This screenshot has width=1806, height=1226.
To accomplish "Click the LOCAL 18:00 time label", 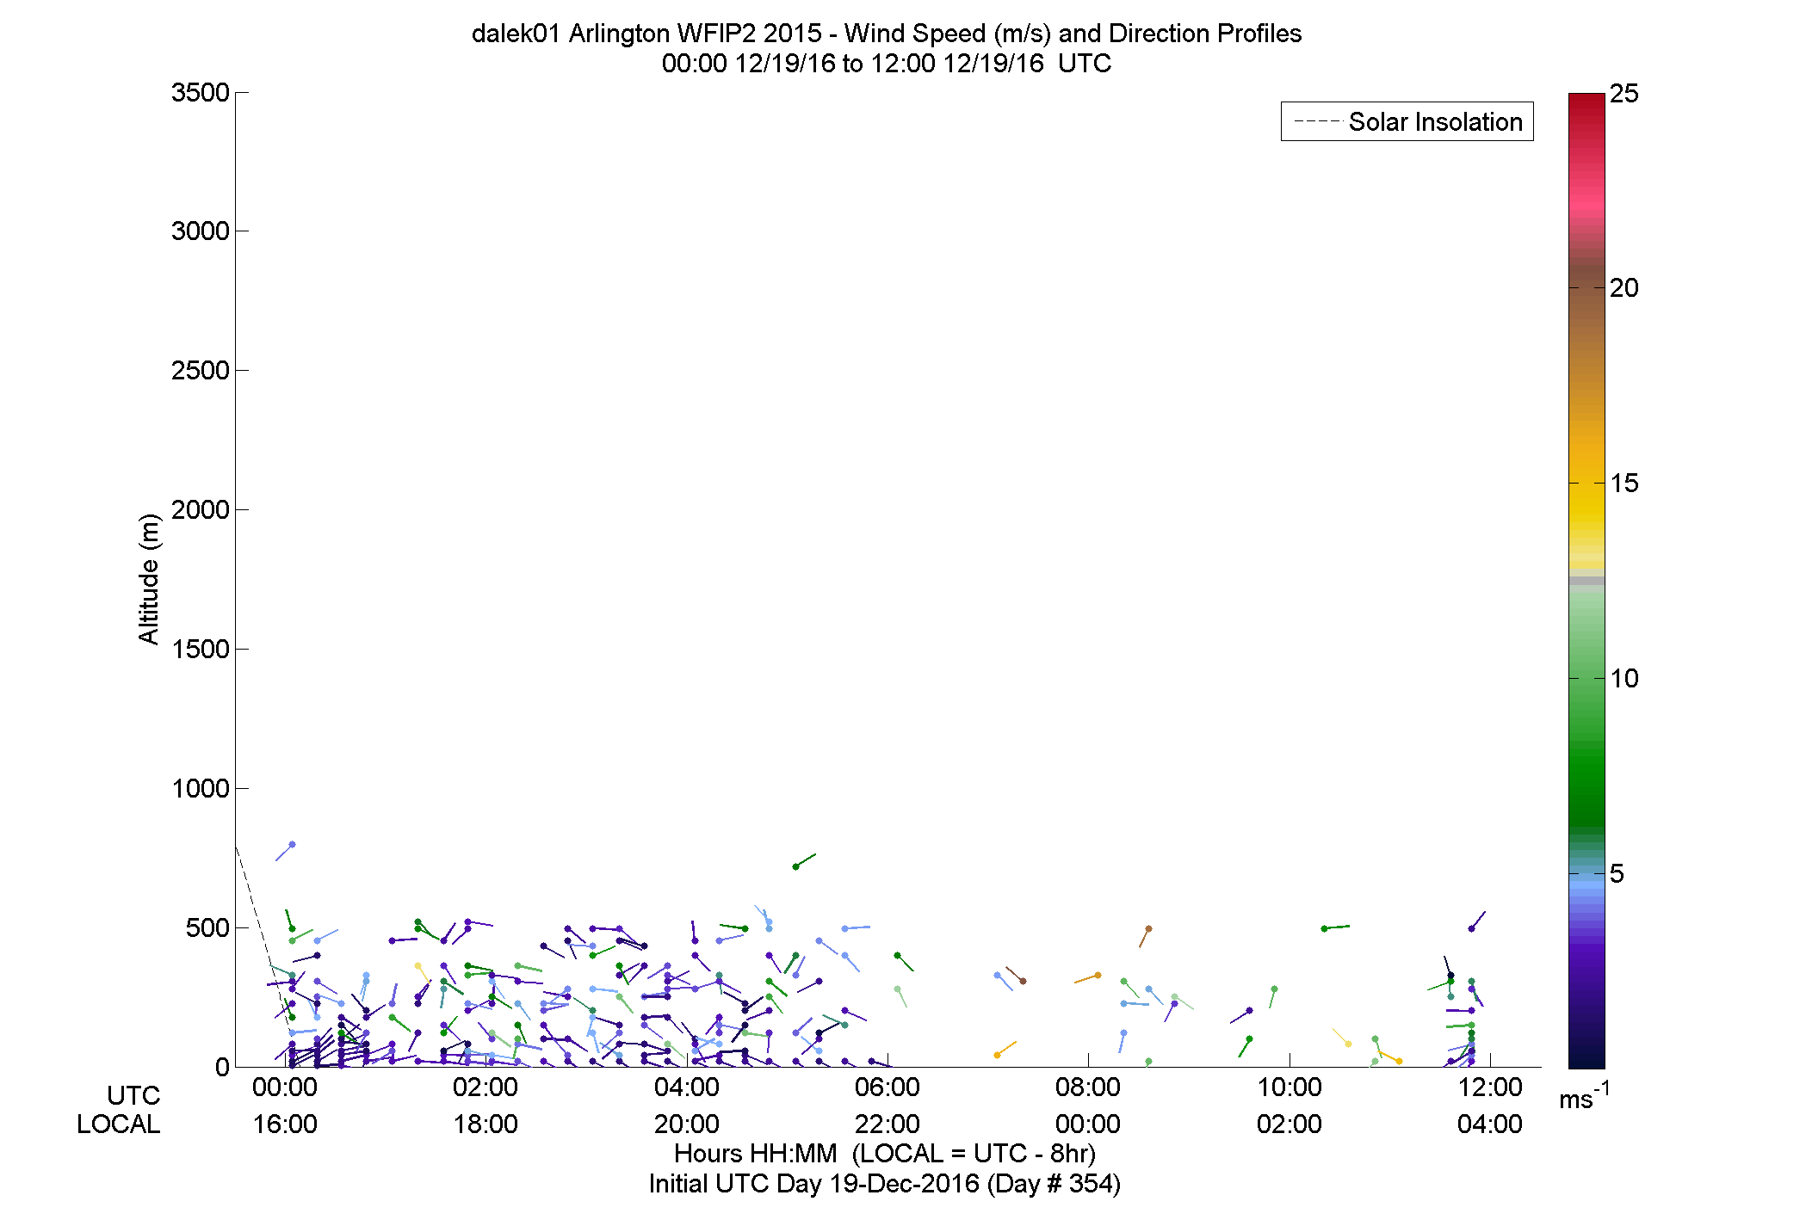I will click(486, 1124).
